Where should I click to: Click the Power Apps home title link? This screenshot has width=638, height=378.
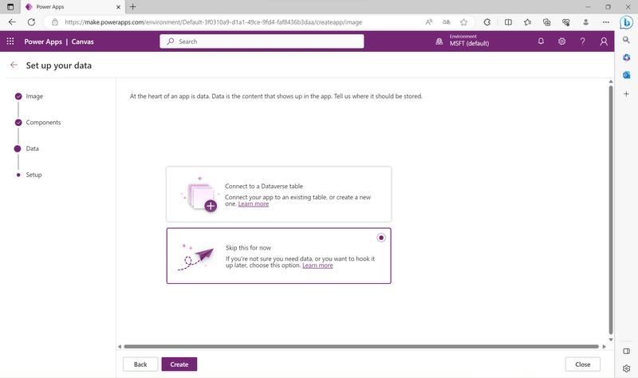coord(43,41)
